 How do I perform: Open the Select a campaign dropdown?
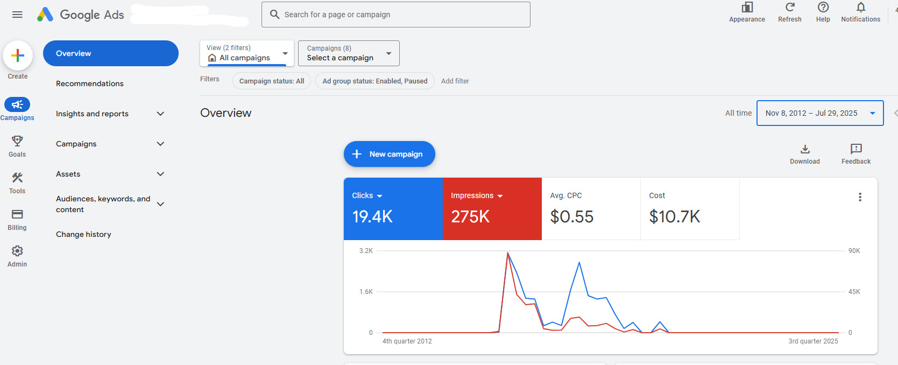pyautogui.click(x=349, y=53)
